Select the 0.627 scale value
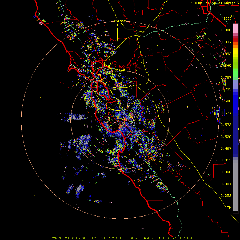Screen dimensions: 240x240 coord(226,113)
